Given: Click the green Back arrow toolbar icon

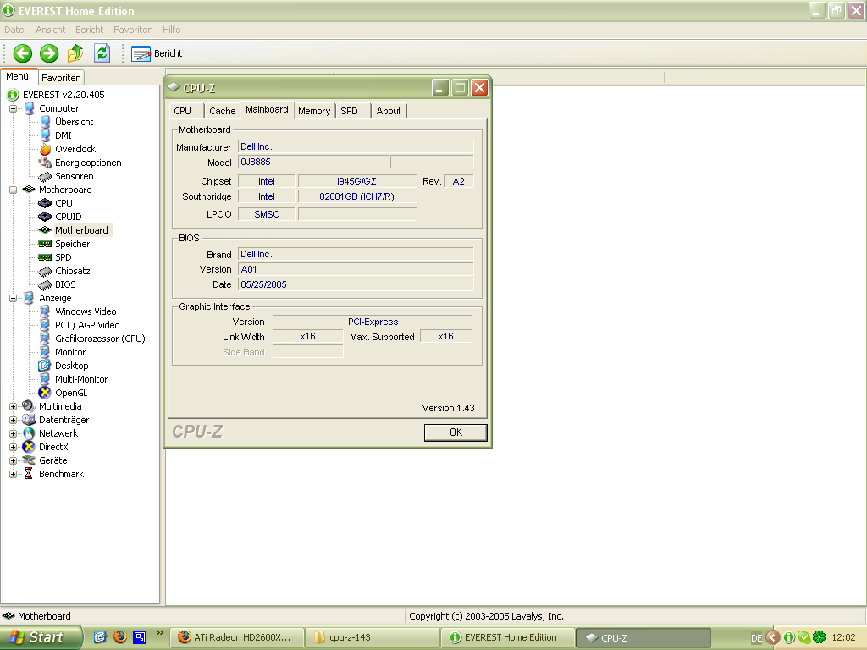Looking at the screenshot, I should pos(23,53).
